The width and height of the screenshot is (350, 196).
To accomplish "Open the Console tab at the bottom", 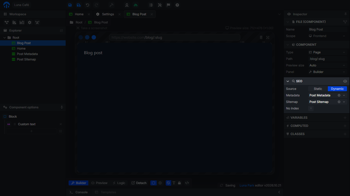I will pyautogui.click(x=79, y=192).
